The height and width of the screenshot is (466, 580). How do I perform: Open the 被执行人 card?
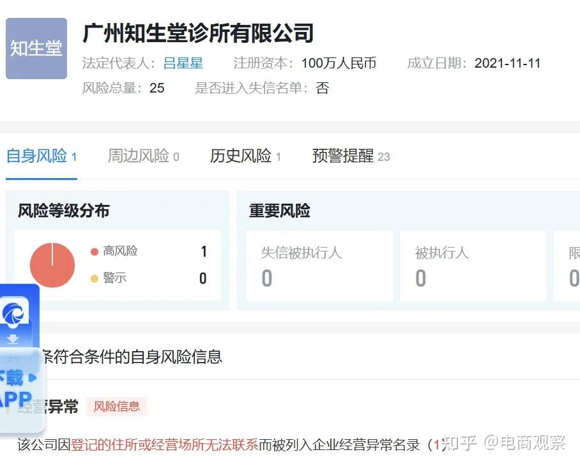coord(473,266)
